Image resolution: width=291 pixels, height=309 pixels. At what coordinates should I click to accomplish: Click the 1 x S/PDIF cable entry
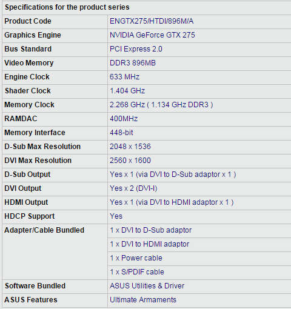[x=137, y=272]
